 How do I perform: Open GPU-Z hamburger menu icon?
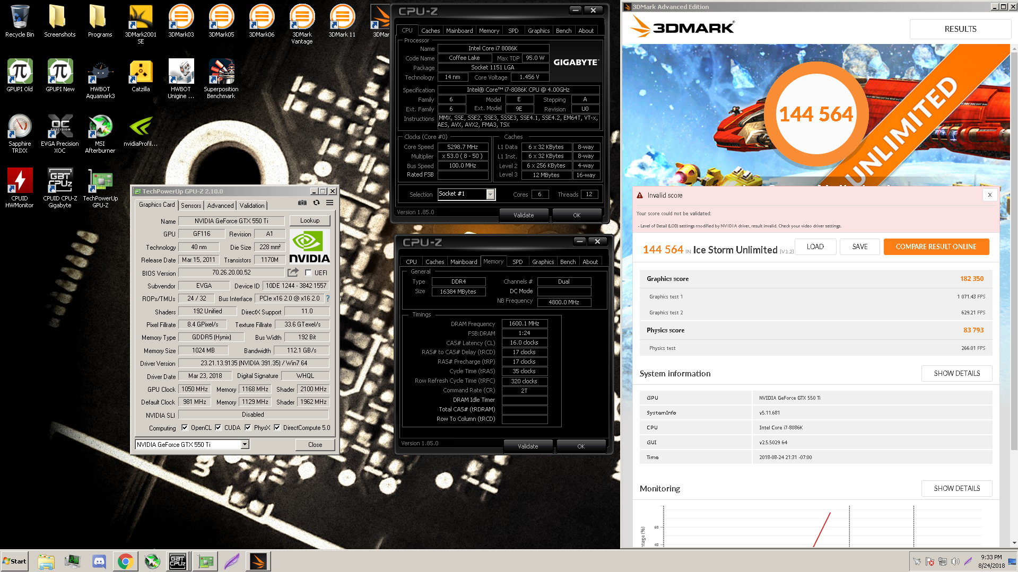[329, 203]
